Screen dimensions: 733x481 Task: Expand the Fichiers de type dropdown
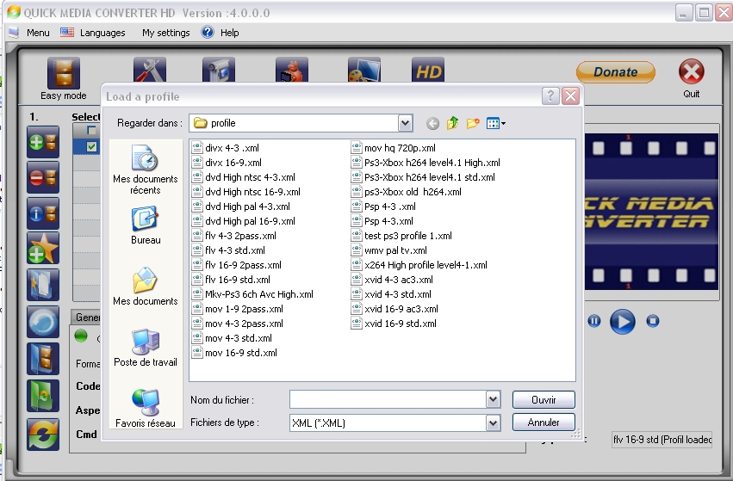(x=493, y=423)
